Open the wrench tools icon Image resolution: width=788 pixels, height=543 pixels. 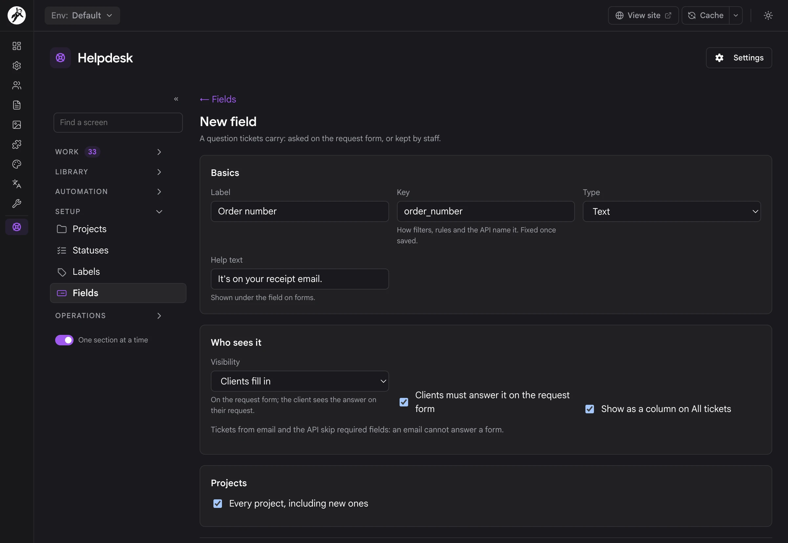point(17,204)
